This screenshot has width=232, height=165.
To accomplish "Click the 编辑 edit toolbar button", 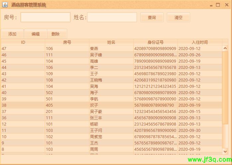I will tap(36, 34).
